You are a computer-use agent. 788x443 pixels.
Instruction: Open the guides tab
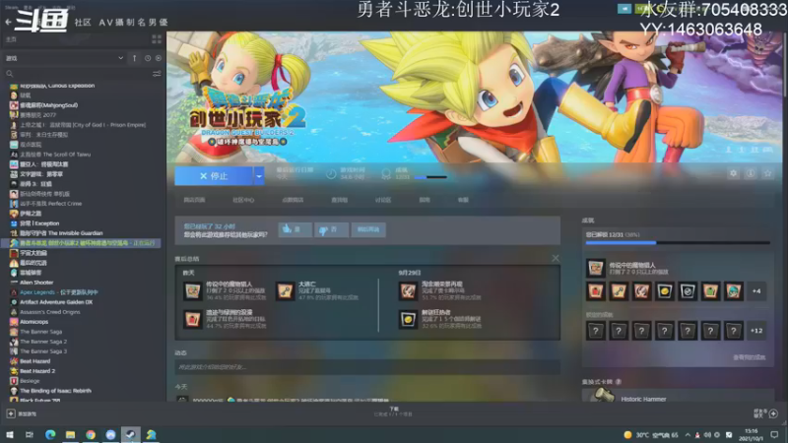click(x=425, y=200)
